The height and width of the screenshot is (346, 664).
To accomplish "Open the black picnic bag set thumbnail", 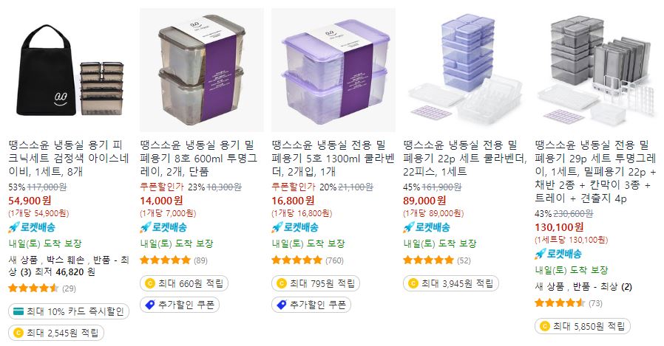I will click(x=70, y=70).
